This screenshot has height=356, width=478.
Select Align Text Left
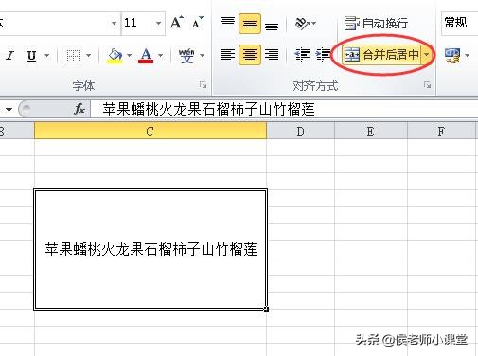pos(228,55)
